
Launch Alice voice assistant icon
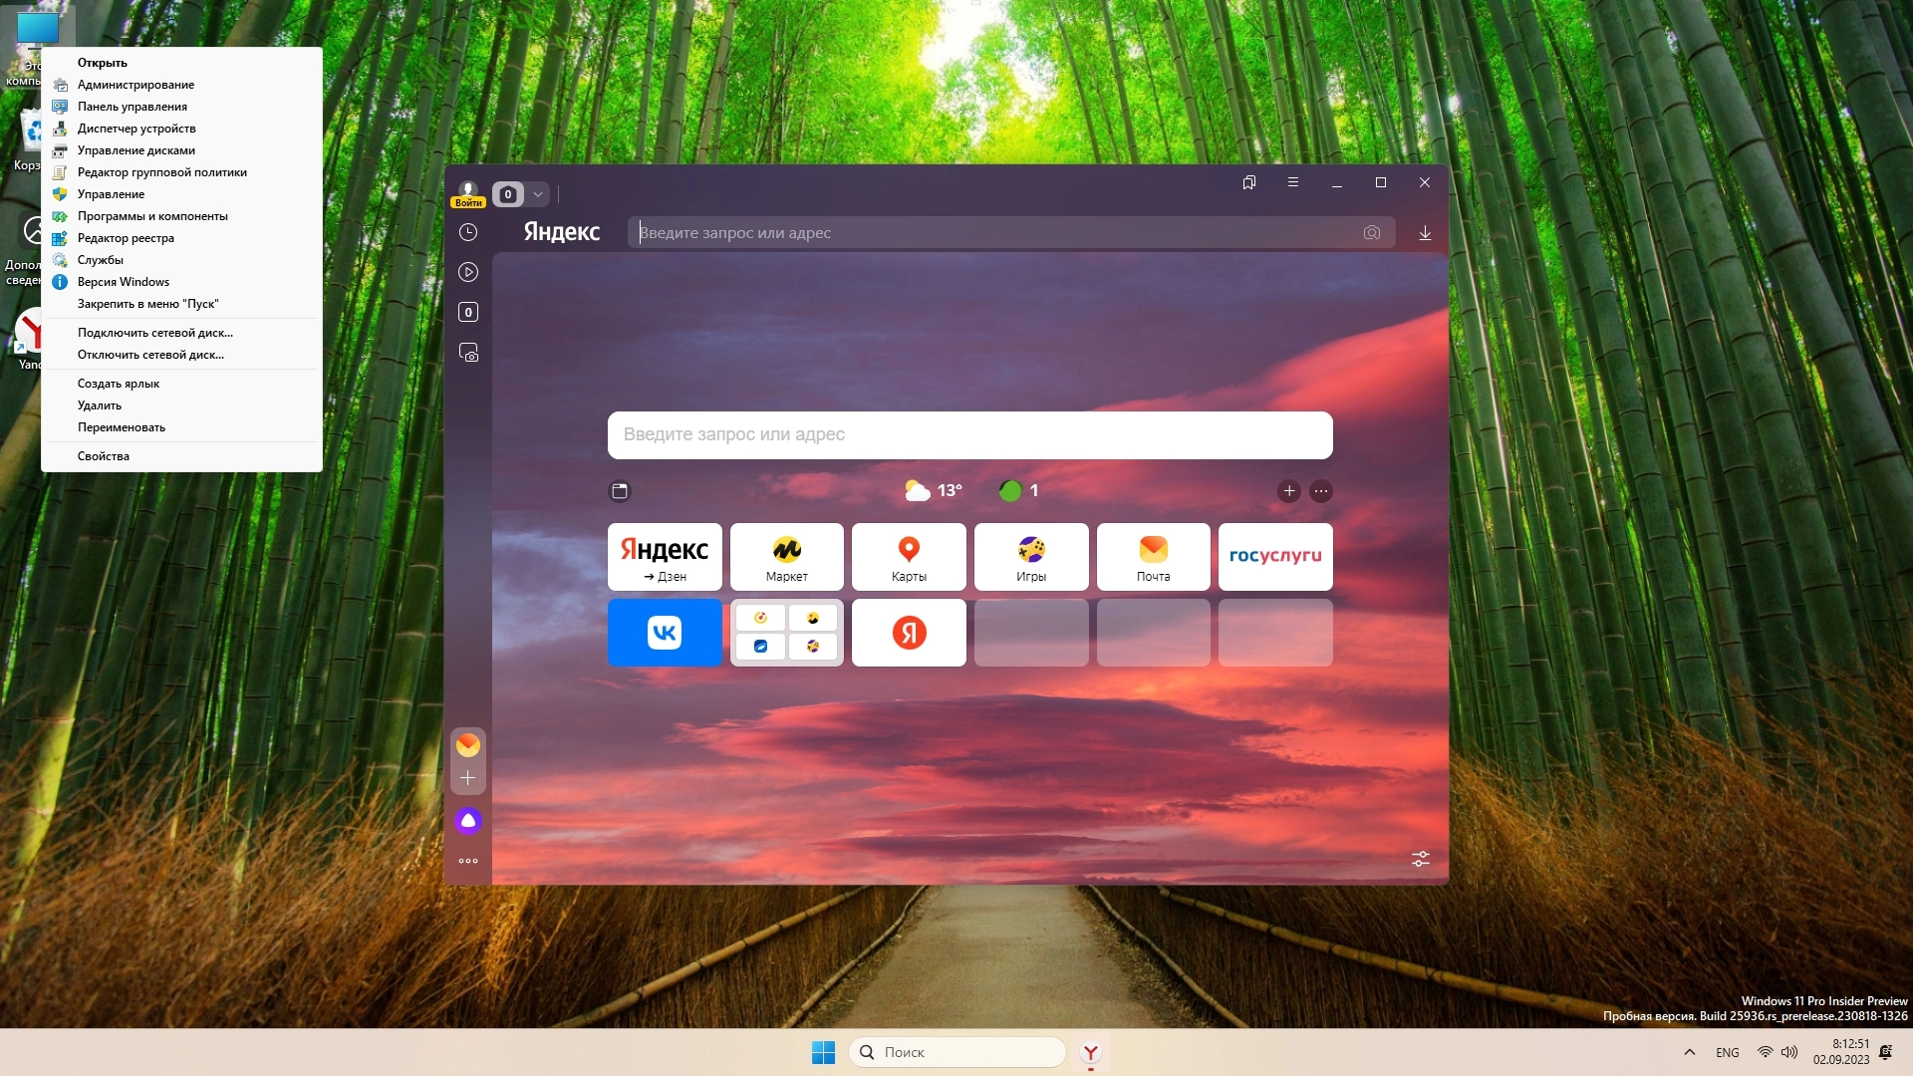click(x=468, y=820)
